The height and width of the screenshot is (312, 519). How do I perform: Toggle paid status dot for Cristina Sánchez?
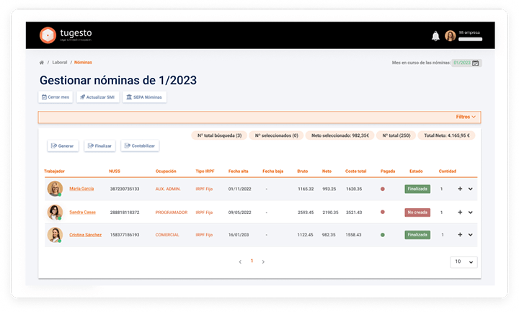(x=383, y=235)
